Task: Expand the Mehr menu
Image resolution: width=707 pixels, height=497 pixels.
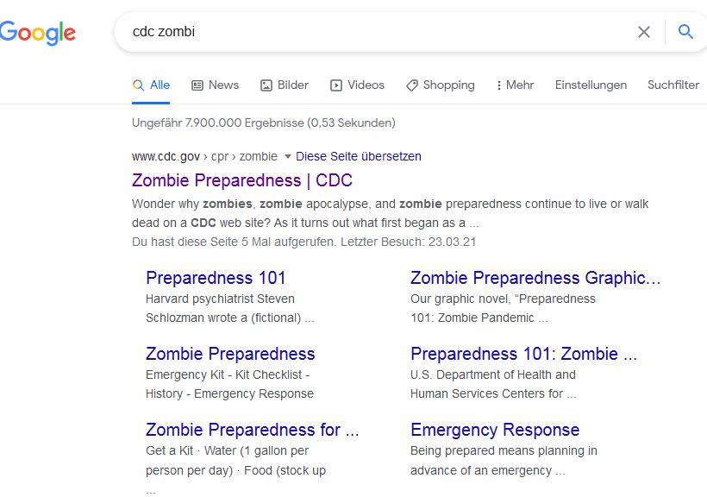Action: (515, 85)
